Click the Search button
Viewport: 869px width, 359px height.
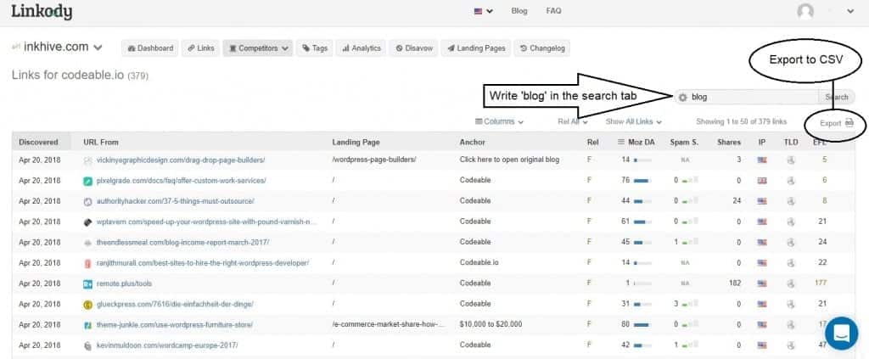(836, 97)
